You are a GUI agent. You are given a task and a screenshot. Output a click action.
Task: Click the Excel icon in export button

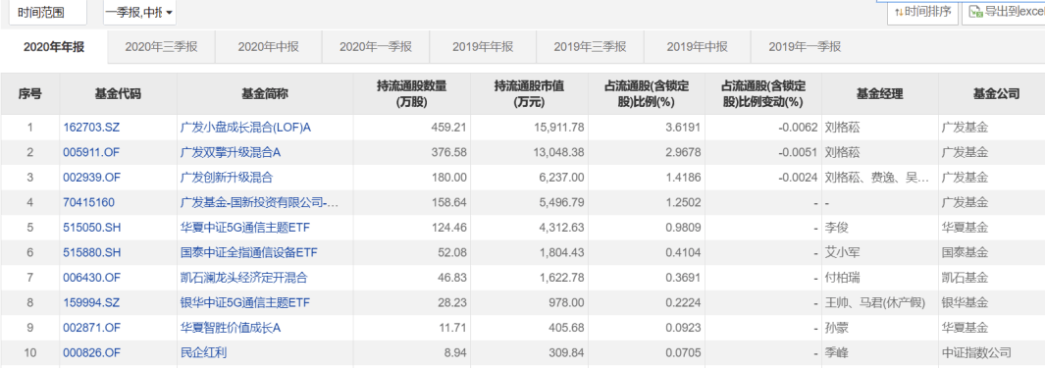coord(975,12)
